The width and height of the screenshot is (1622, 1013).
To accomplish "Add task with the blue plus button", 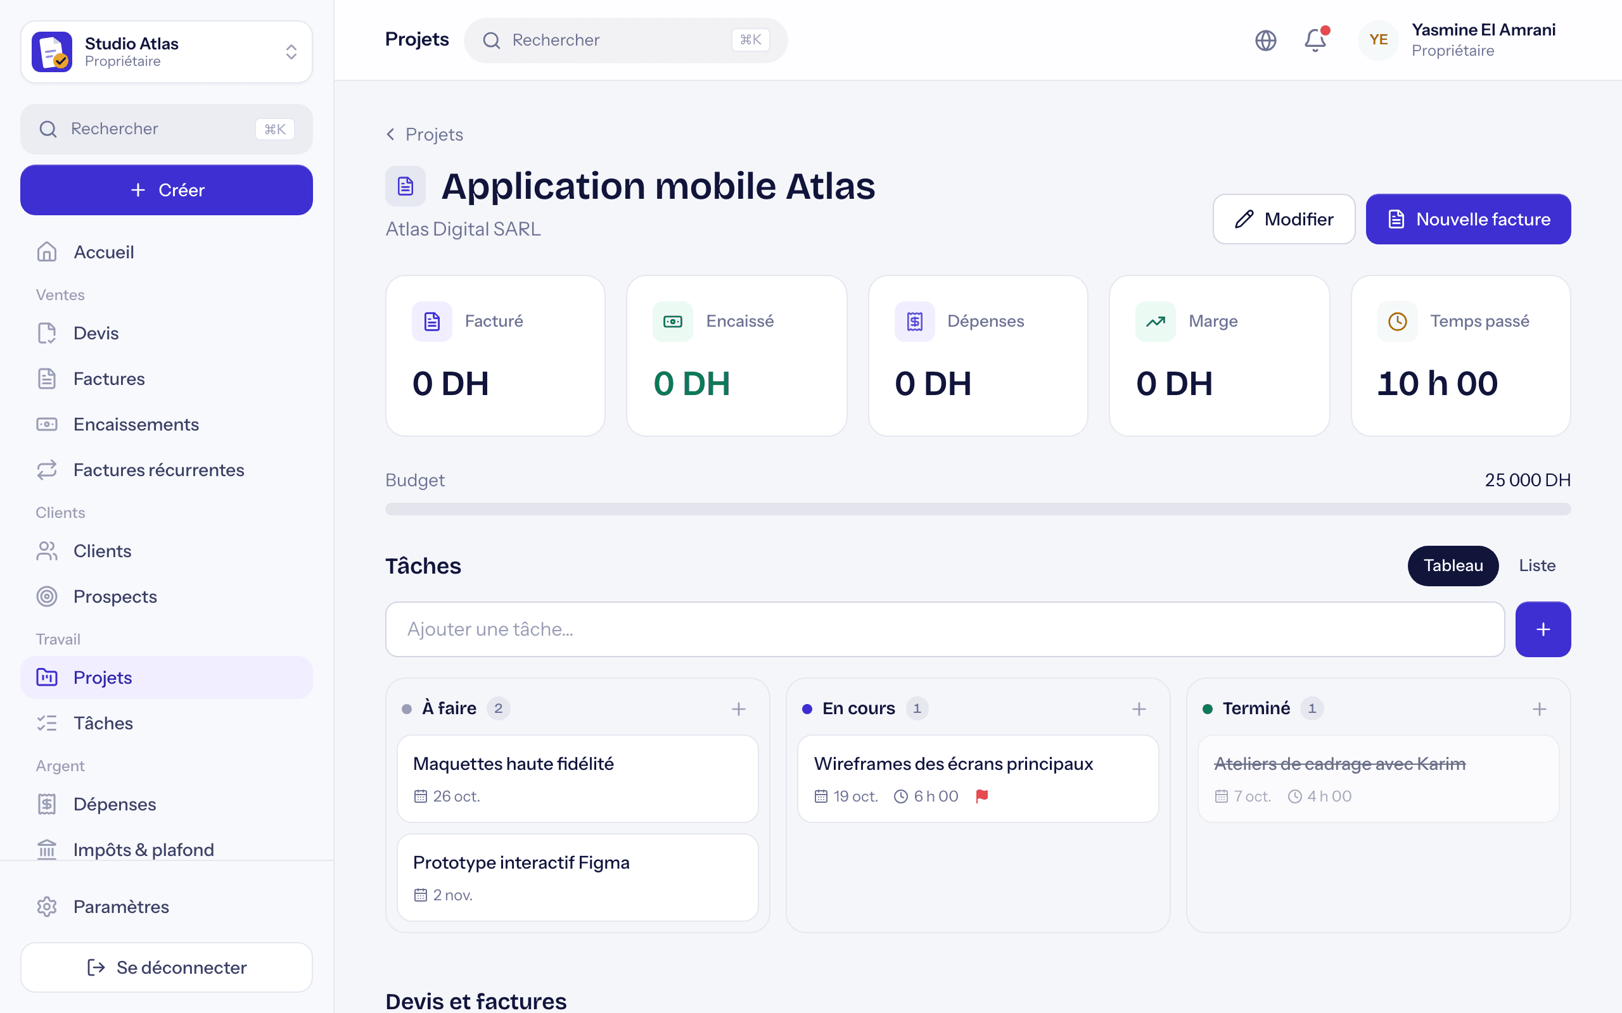I will (x=1543, y=629).
